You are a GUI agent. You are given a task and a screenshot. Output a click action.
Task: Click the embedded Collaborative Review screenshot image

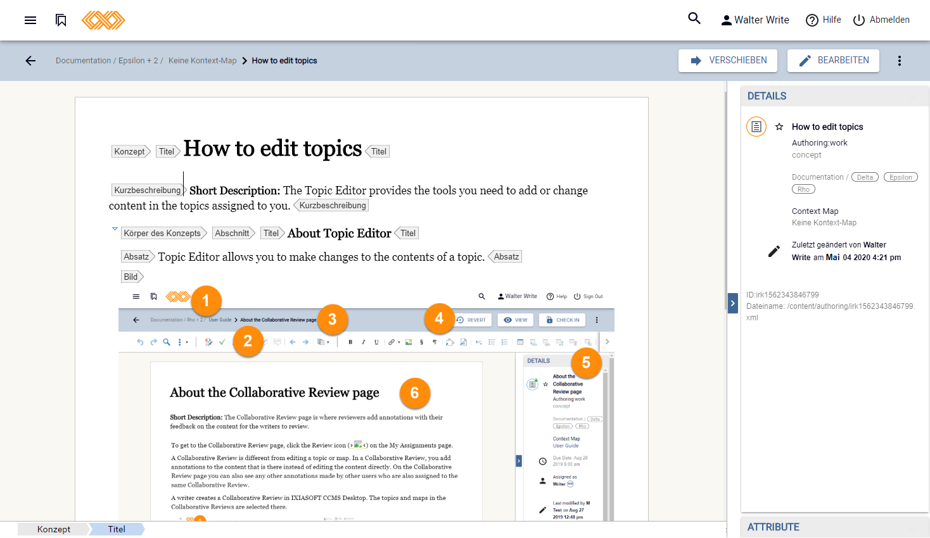pyautogui.click(x=366, y=405)
